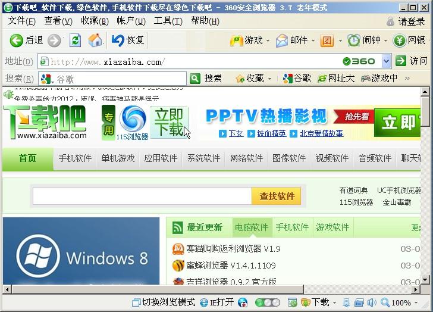The width and height of the screenshot is (433, 312).
Task: Click the speaker announcement icon on page
Action: [8, 95]
